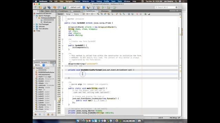Open the NetBeans application menu

click(43, 1)
